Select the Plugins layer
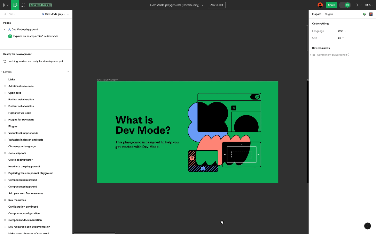 [13, 126]
